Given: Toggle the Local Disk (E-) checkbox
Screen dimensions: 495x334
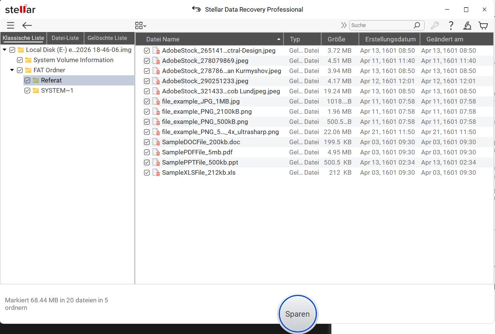Looking at the screenshot, I should tap(12, 50).
